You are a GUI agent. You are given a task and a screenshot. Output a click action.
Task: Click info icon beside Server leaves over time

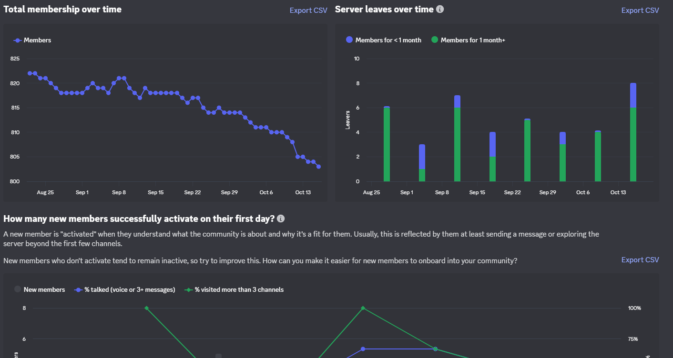[440, 9]
